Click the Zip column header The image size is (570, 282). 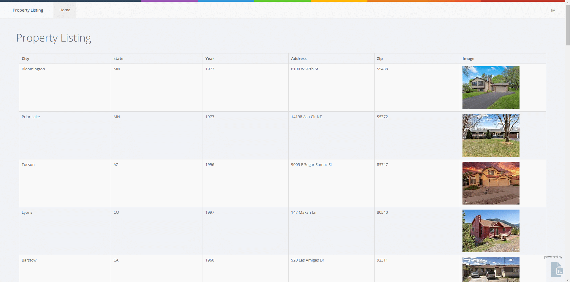[380, 59]
